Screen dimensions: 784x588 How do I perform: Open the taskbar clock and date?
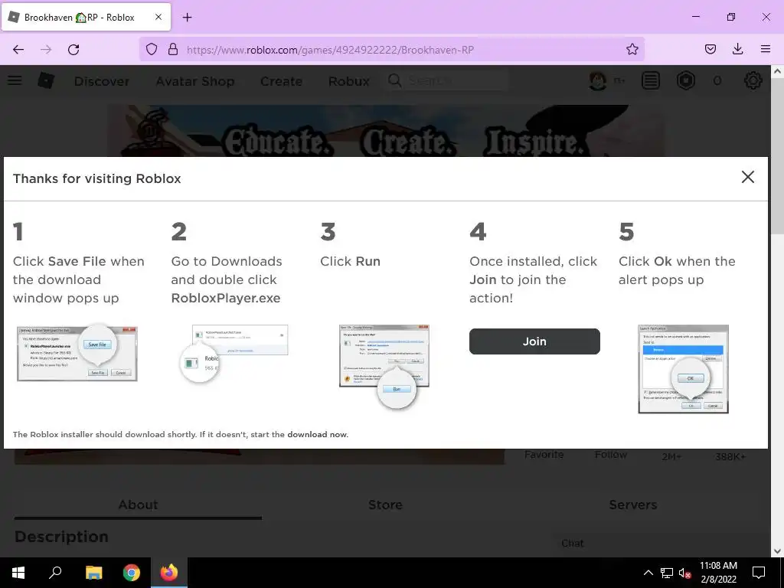point(718,573)
